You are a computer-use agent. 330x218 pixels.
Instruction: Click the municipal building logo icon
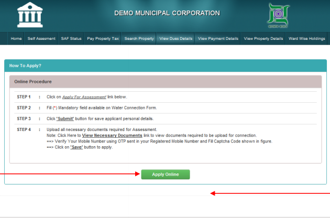pos(30,15)
